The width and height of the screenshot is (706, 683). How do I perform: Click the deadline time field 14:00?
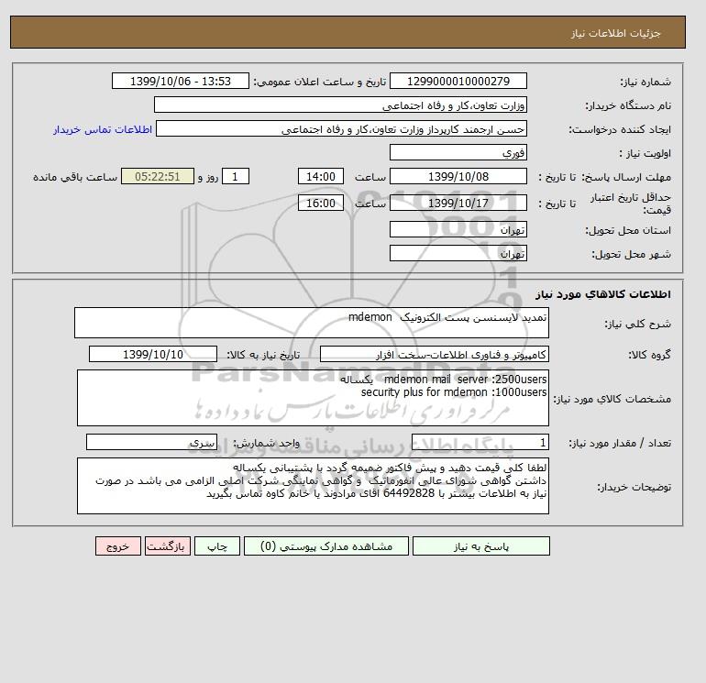321,177
